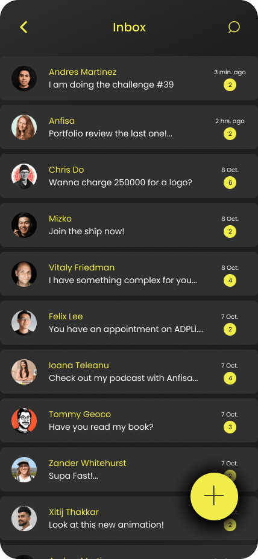Click the unread badge showing 6
This screenshot has height=559, width=258.
(x=230, y=183)
